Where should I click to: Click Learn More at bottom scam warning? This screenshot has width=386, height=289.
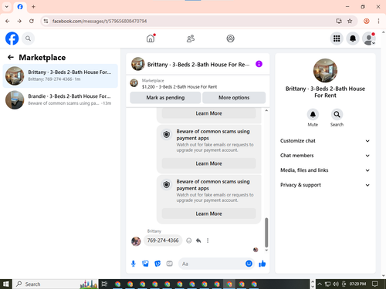(208, 213)
